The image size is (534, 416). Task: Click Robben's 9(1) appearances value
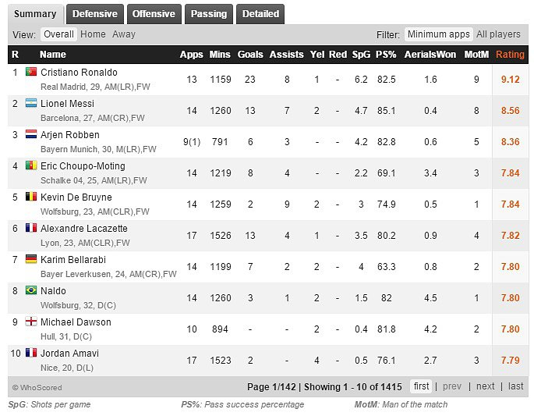192,142
